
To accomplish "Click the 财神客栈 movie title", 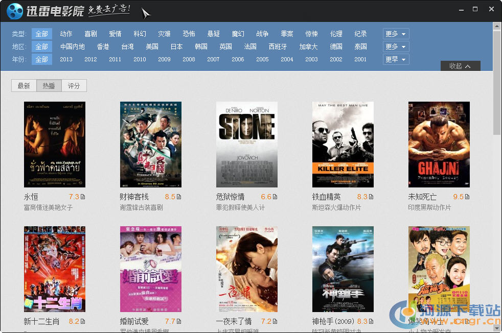I will (134, 197).
